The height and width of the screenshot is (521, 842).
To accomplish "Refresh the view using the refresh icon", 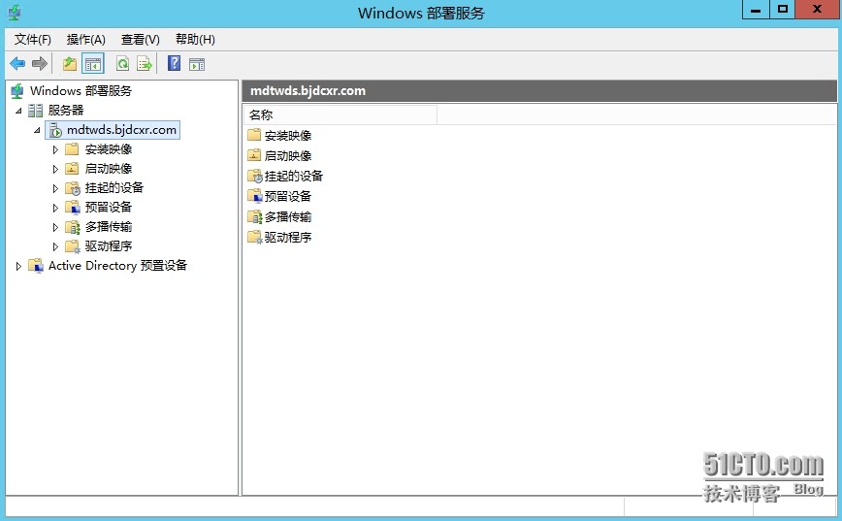I will tap(122, 64).
